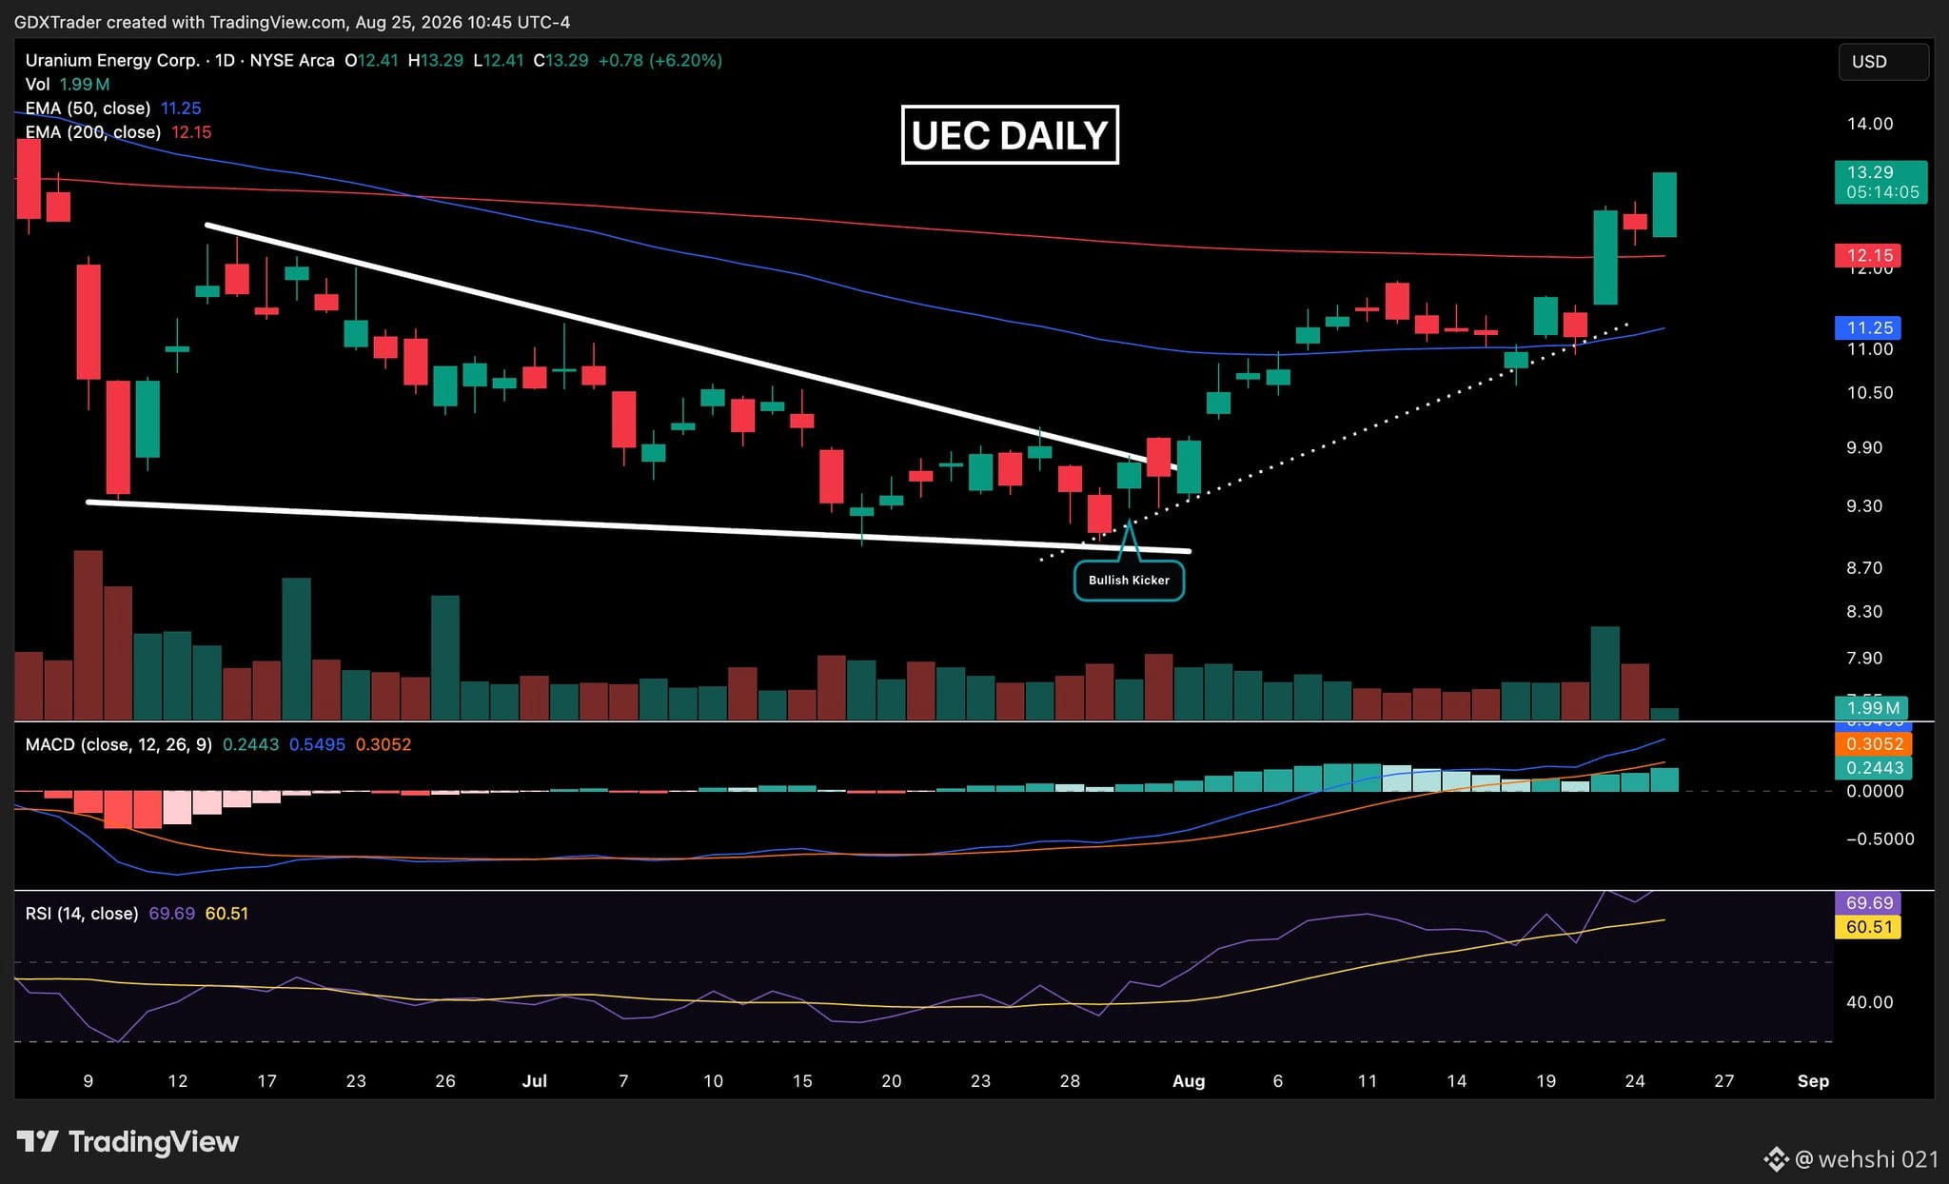Click the +0.78 (+6.20%) change value

[x=660, y=60]
